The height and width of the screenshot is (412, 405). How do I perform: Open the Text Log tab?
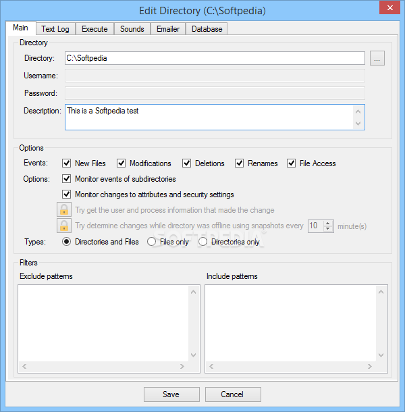[55, 29]
